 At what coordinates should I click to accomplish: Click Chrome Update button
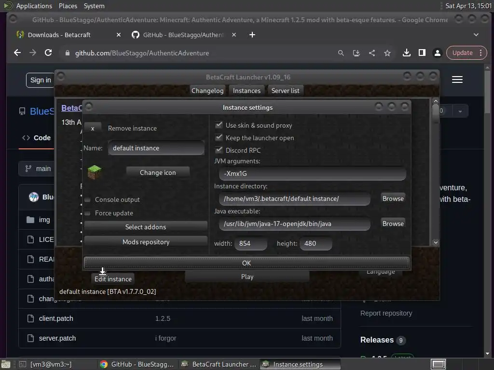click(462, 53)
